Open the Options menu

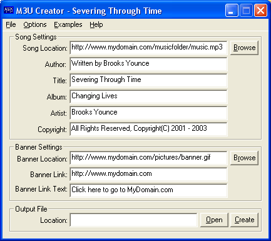pos(35,24)
